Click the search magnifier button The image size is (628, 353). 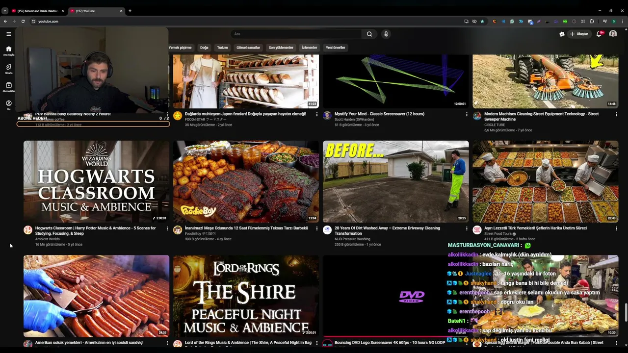(x=369, y=34)
